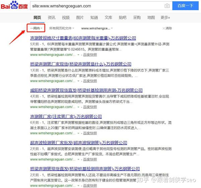The width and height of the screenshot is (201, 188).
Task: Switch to the 地图 tab
Action: (151, 17)
